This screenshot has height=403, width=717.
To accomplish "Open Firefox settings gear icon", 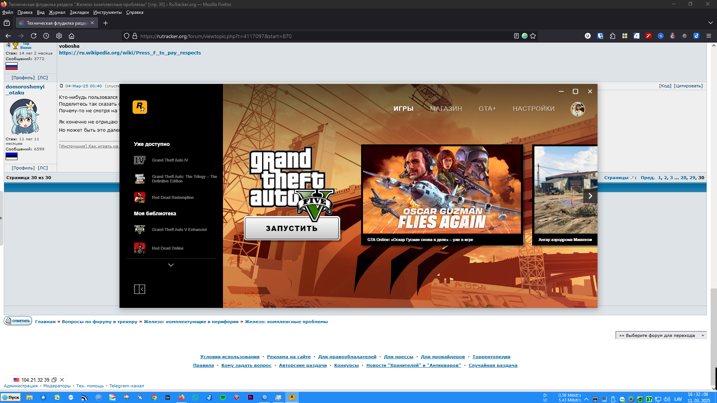I will click(x=59, y=36).
